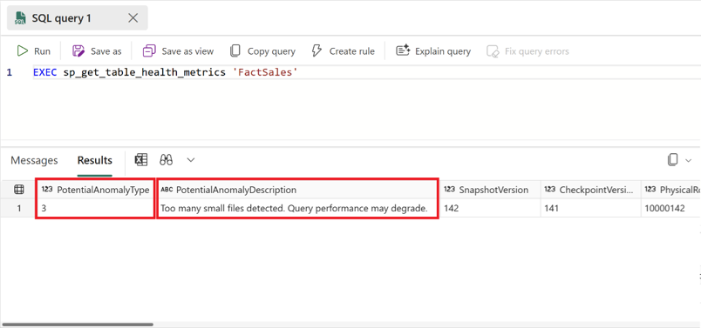This screenshot has height=328, width=701.
Task: Open copy results dropdown arrow
Action: pos(689,160)
